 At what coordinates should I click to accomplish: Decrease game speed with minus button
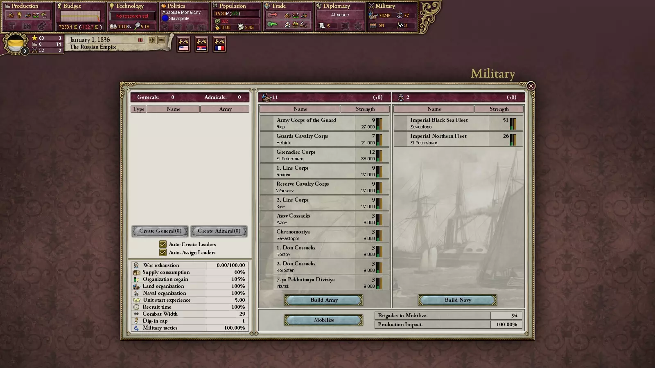(x=161, y=40)
